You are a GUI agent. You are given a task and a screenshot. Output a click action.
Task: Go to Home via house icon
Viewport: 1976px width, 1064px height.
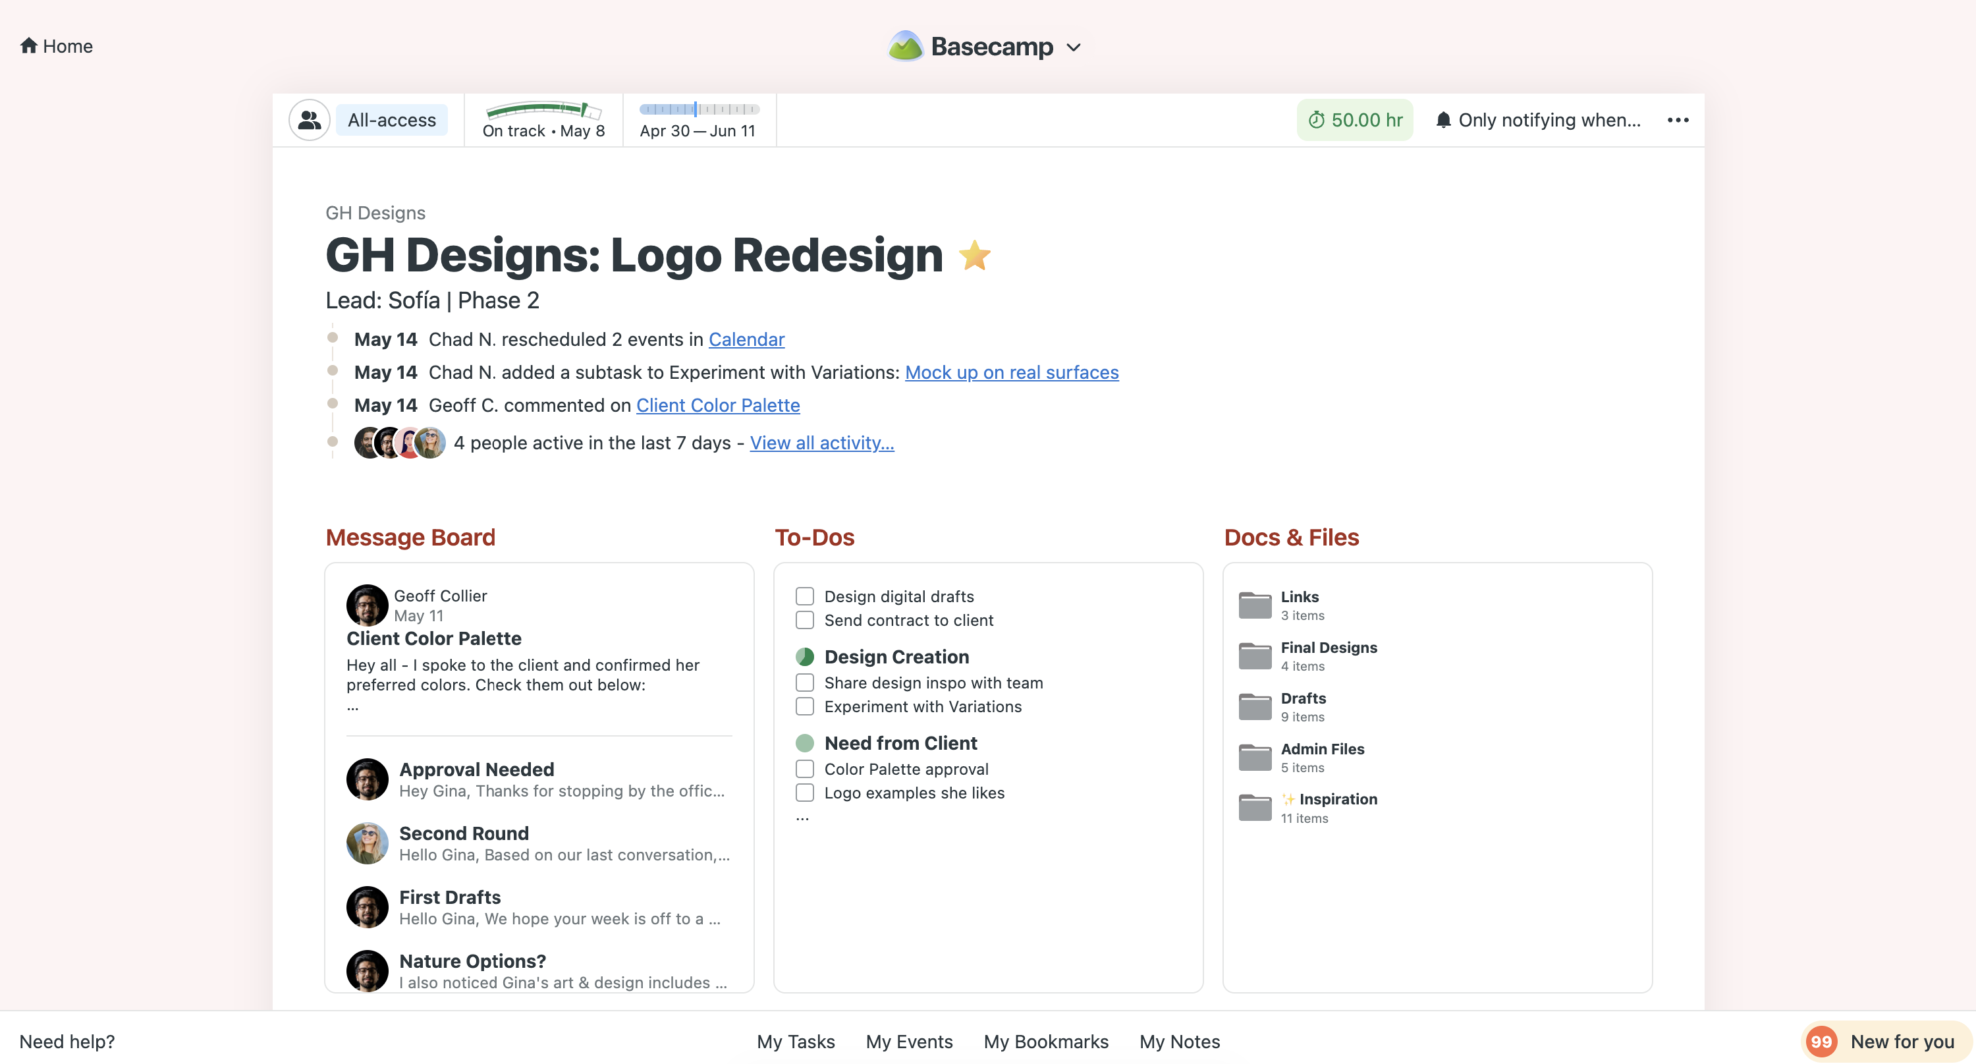[x=28, y=46]
